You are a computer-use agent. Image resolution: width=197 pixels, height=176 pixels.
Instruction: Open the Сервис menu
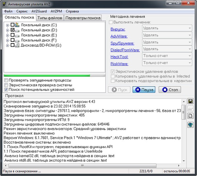click(x=22, y=11)
